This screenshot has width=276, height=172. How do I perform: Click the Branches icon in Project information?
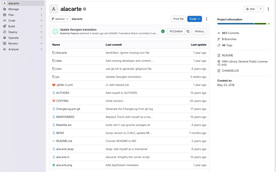(x=219, y=39)
